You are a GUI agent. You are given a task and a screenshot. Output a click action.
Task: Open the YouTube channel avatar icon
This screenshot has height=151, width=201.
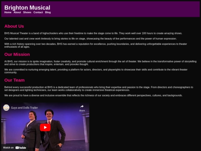point(6,108)
